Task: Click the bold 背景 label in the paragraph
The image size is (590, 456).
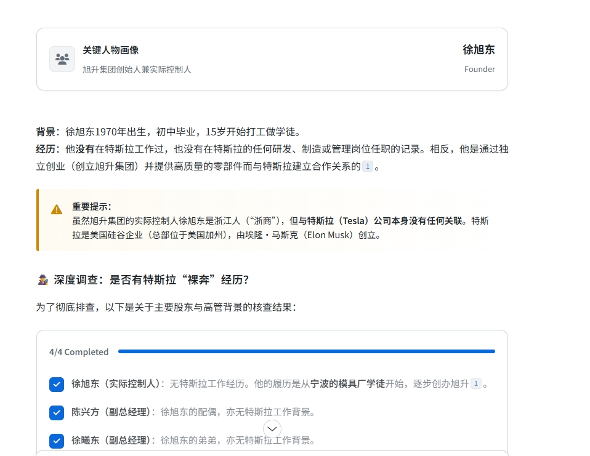Action: coord(46,132)
